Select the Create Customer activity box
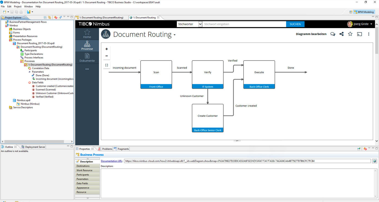 208,118
